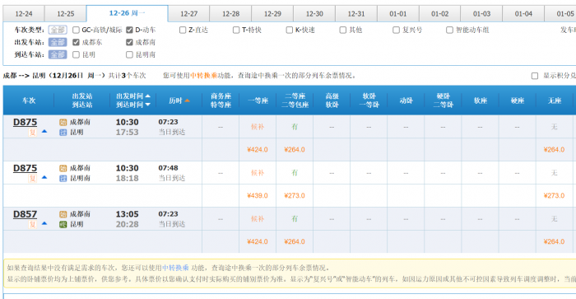The height and width of the screenshot is (299, 576).
Task: Click origin icon beside 成都南 on D875 to 昆明南
Action: pos(63,168)
